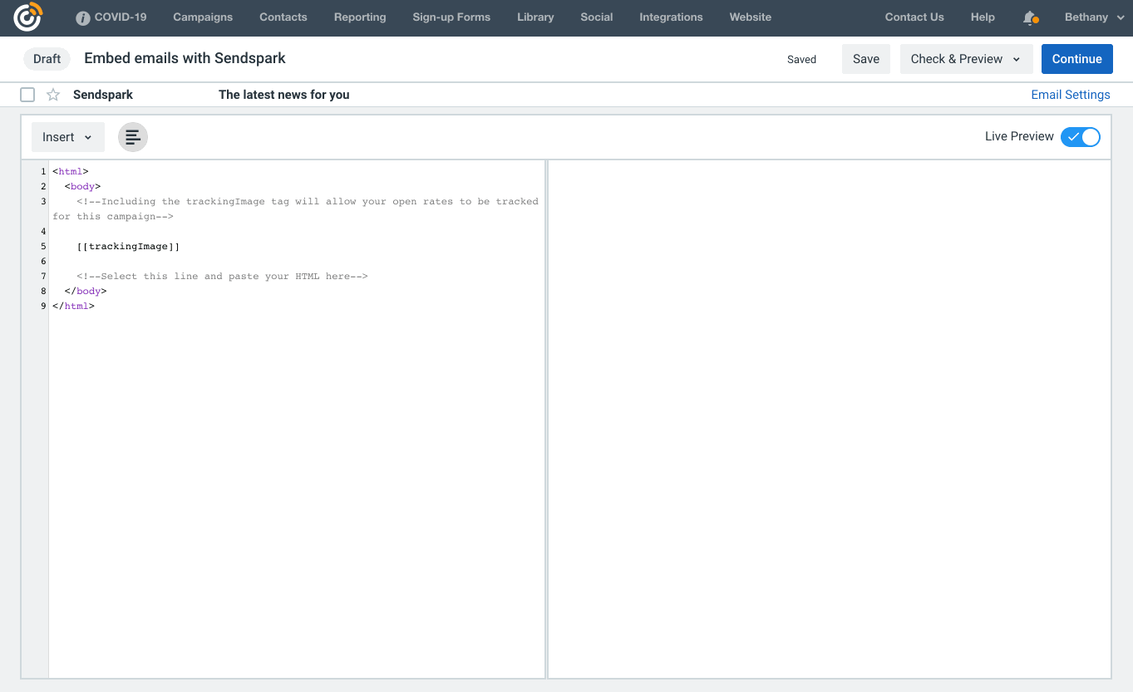Click the Saved status text
Viewport: 1133px width, 692px height.
[x=802, y=60]
